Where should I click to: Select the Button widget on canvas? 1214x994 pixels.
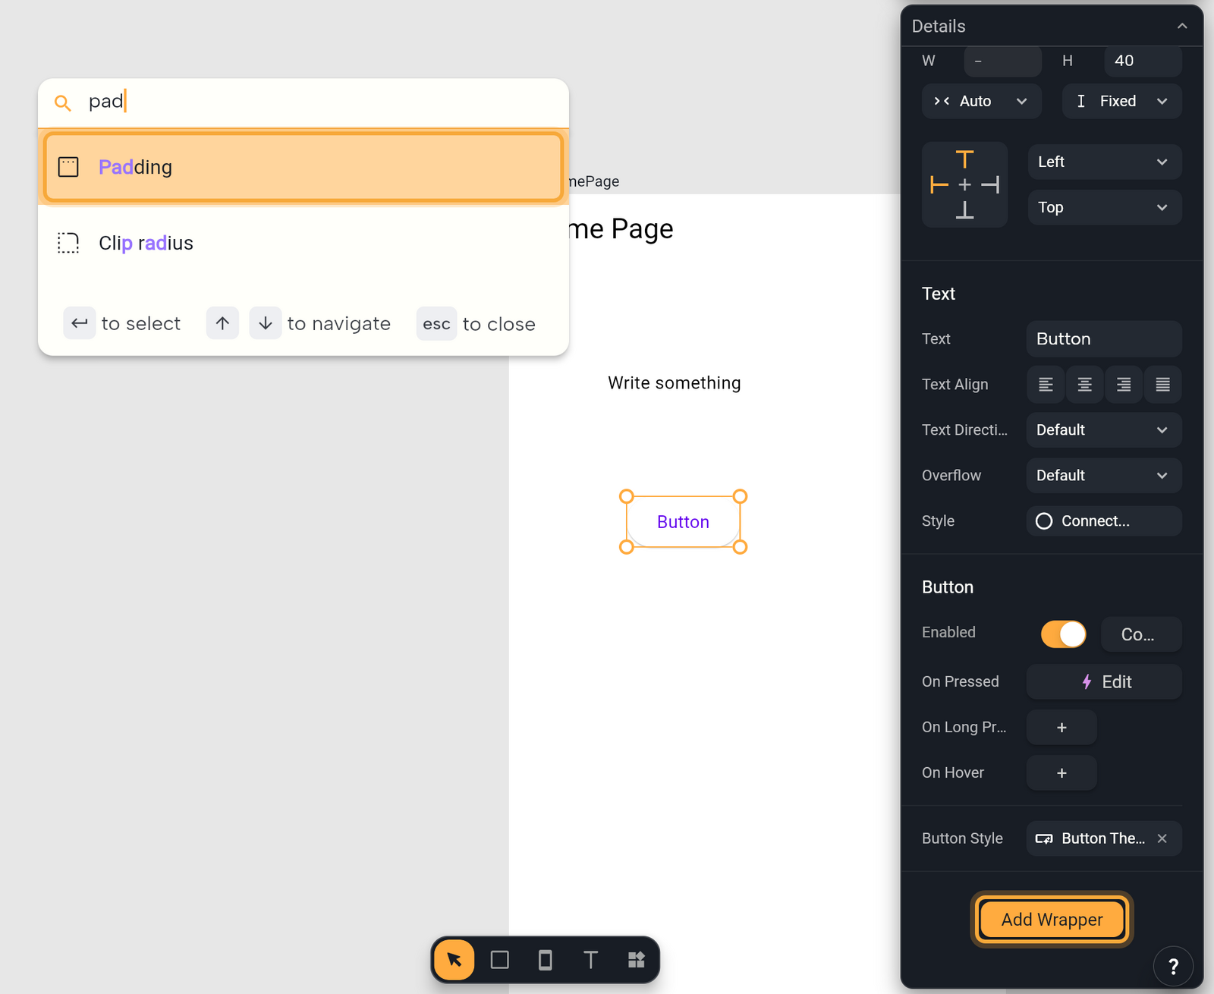[x=683, y=522]
